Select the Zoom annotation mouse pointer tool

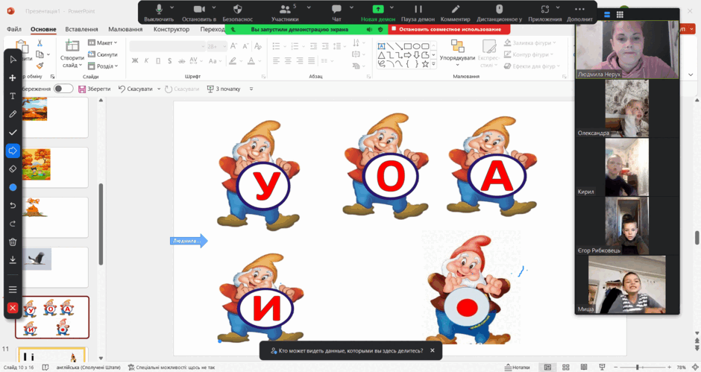(13, 60)
